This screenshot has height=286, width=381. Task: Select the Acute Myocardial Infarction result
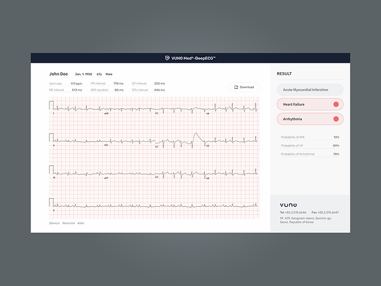[309, 90]
